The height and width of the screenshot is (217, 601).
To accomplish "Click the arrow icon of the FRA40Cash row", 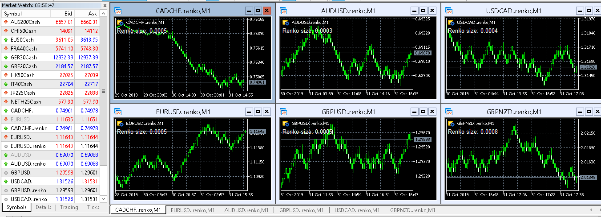I will 6,49.
